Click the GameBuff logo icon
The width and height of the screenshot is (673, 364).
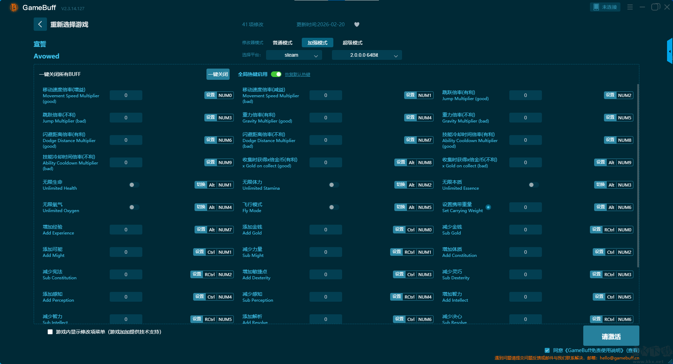[14, 7]
